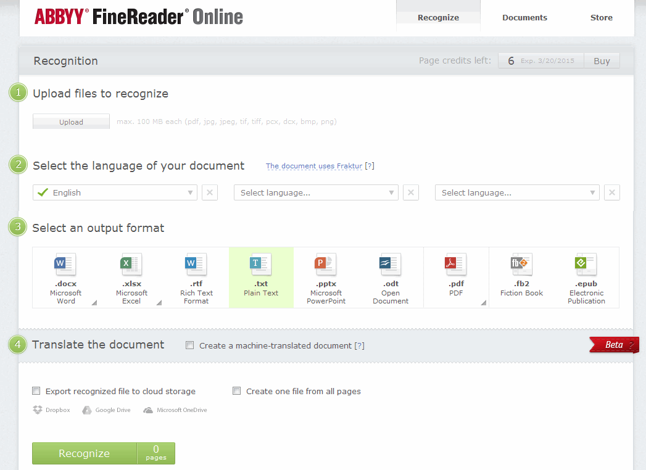Enable Create a machine-translated document checkbox
This screenshot has width=646, height=470.
tap(189, 345)
